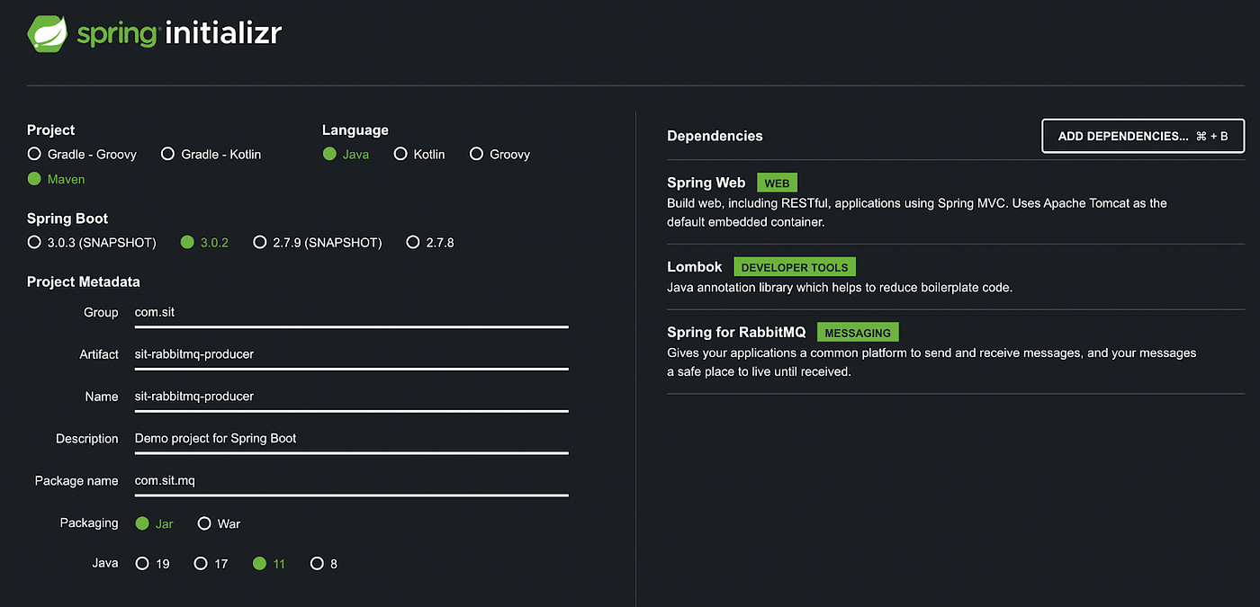Click the Dependencies section heading
The image size is (1260, 607).
click(x=715, y=136)
